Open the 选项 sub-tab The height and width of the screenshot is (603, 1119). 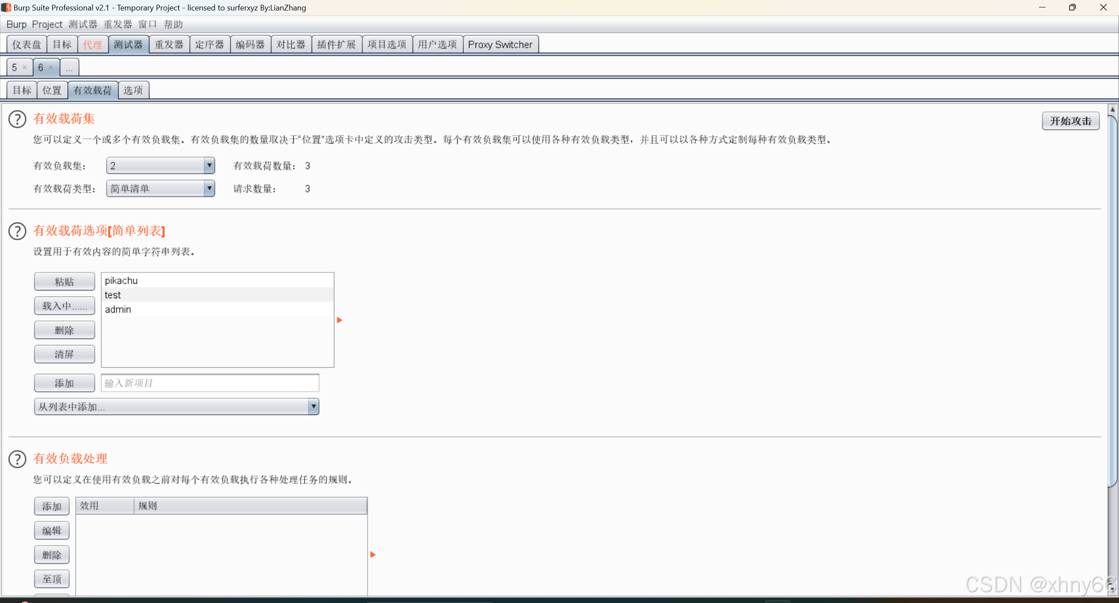(133, 90)
